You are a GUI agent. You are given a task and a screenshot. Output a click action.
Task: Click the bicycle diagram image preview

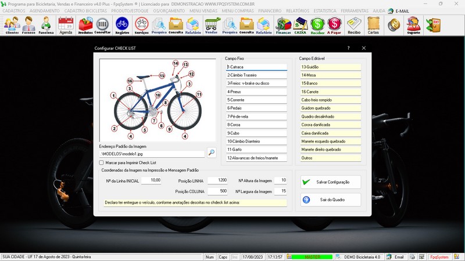point(158,100)
